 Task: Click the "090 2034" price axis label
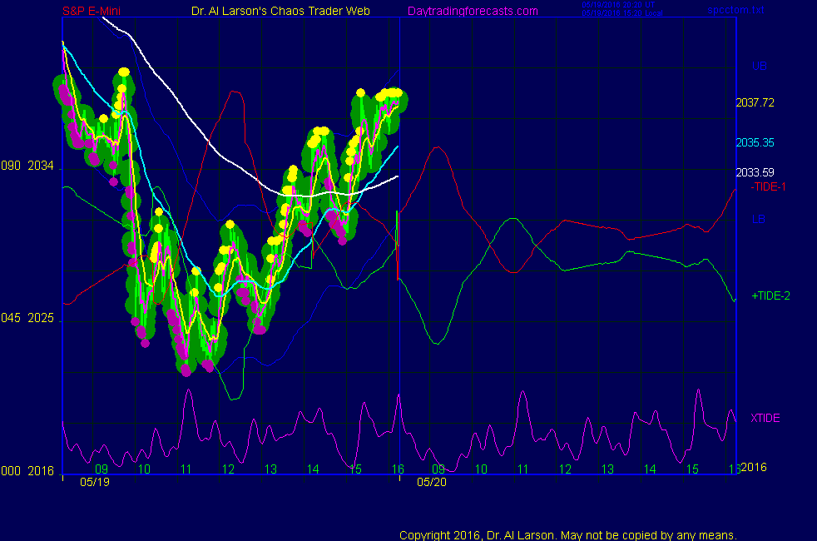[27, 166]
